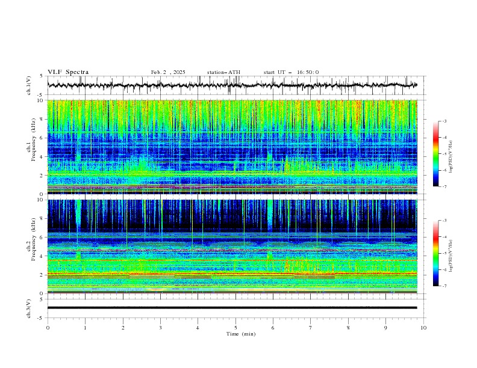Click the "start UT = 16:50:0" header text
This screenshot has width=477, height=368.
(x=291, y=72)
